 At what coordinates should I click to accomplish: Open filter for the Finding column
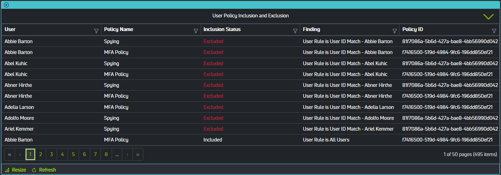(395, 31)
